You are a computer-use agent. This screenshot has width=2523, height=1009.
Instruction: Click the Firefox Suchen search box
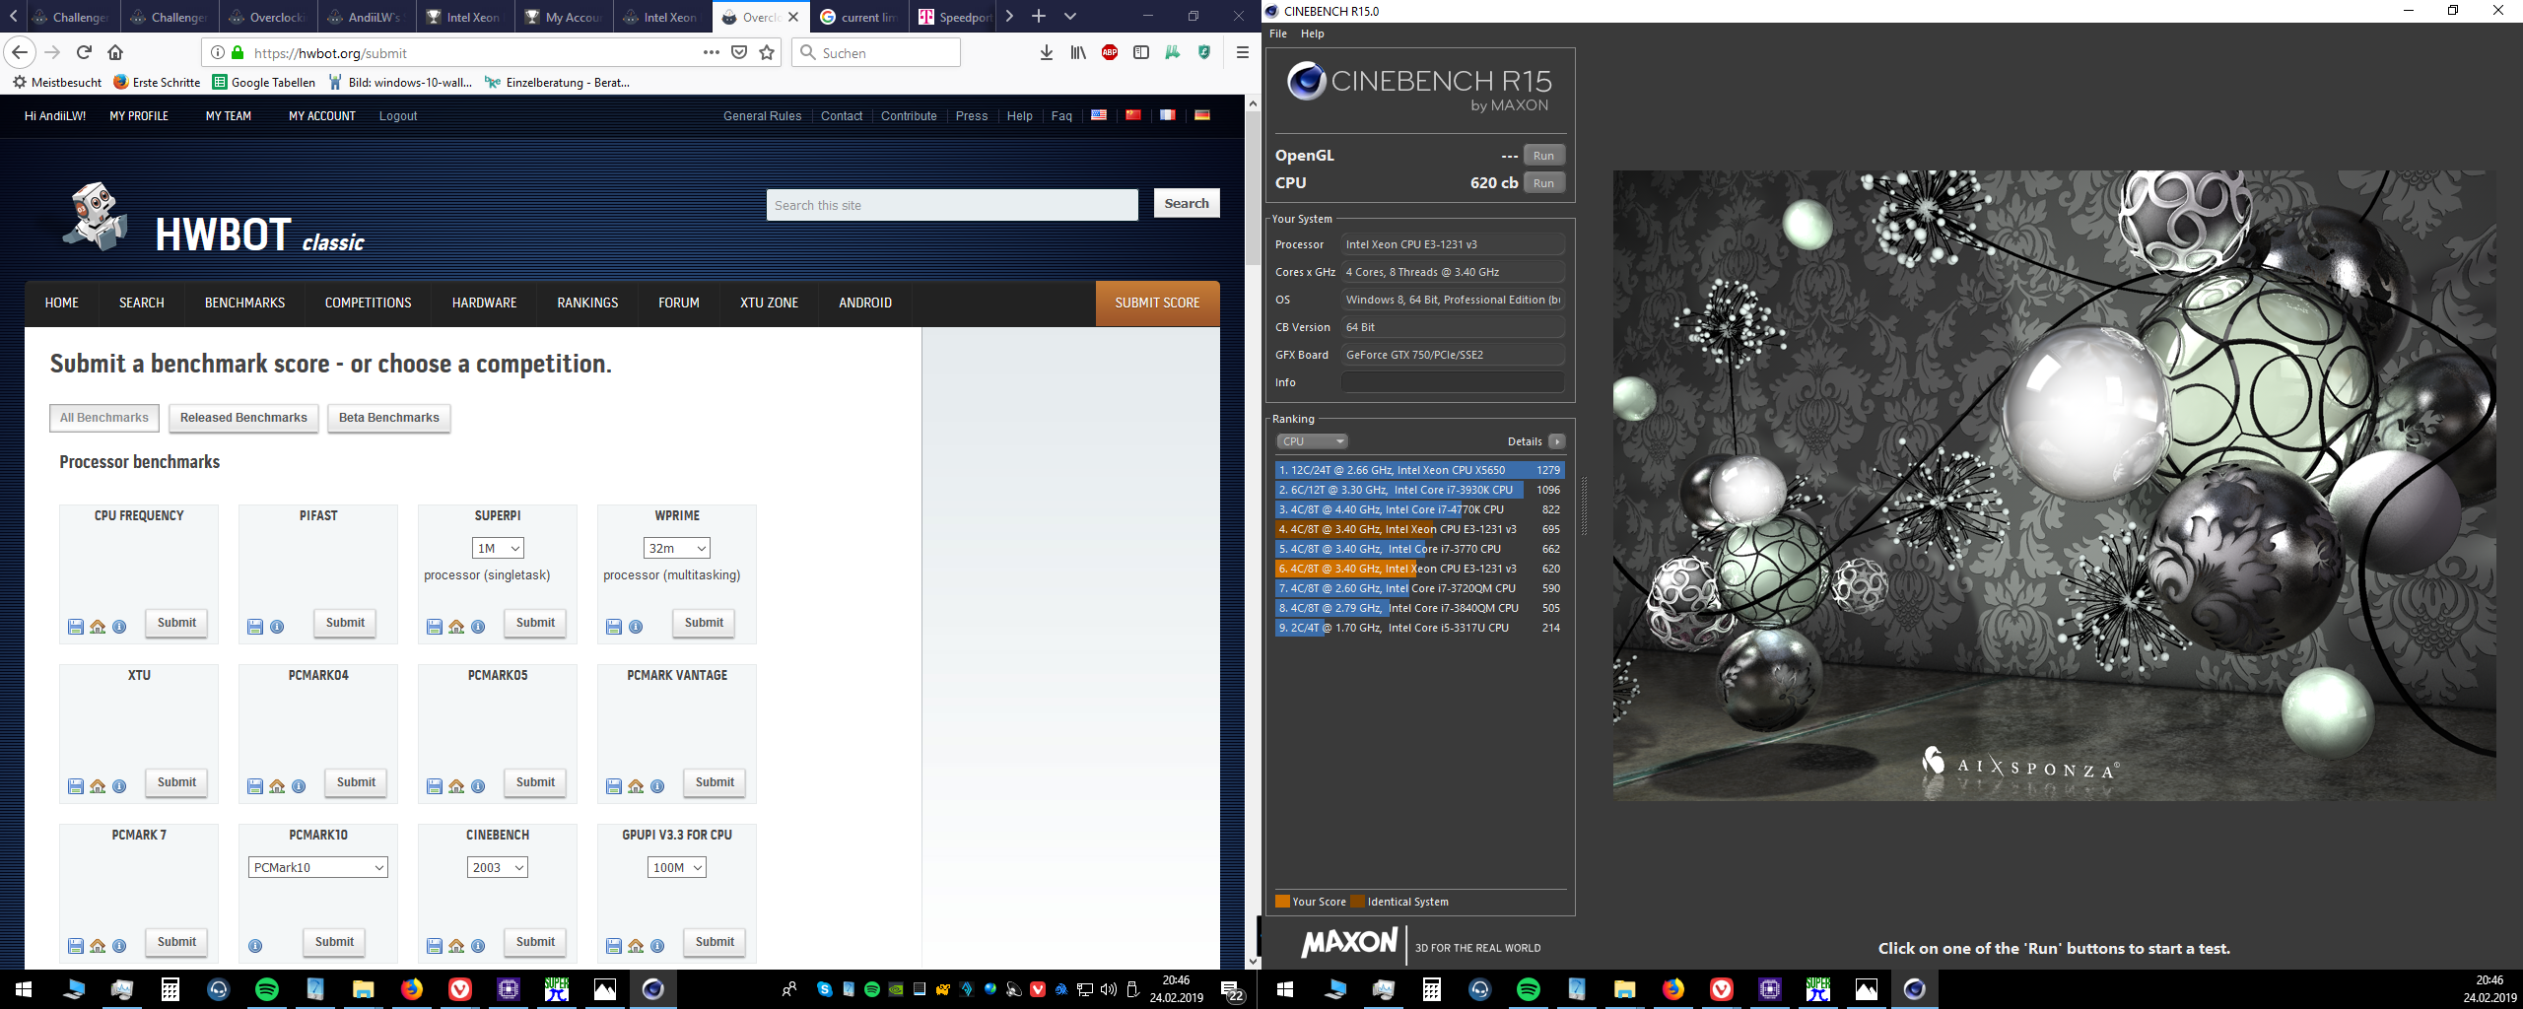876,52
